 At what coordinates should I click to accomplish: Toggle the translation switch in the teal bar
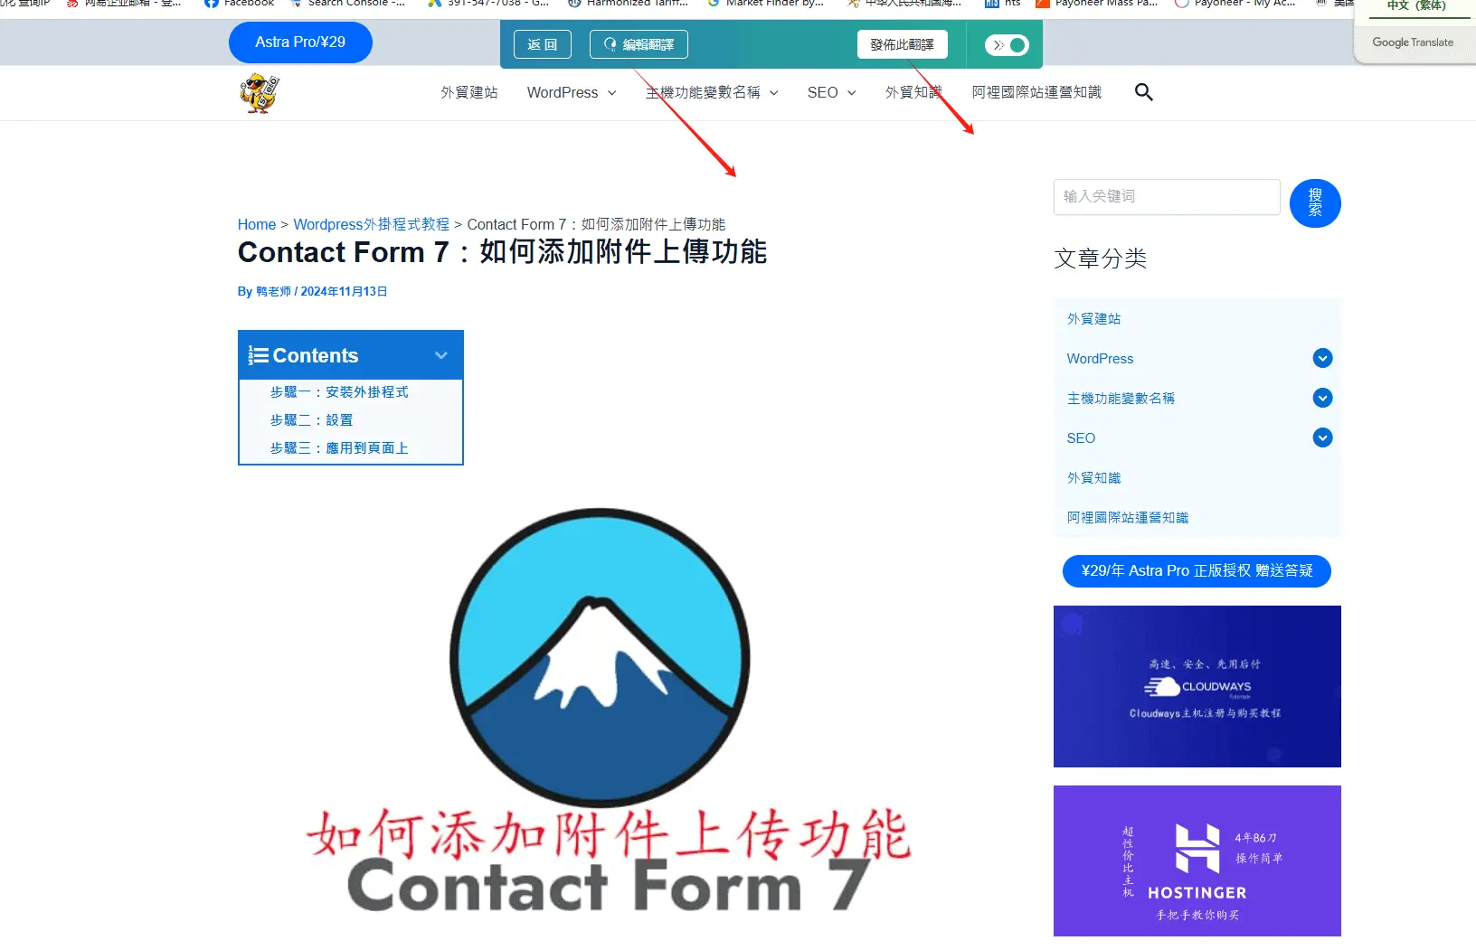tap(1007, 44)
